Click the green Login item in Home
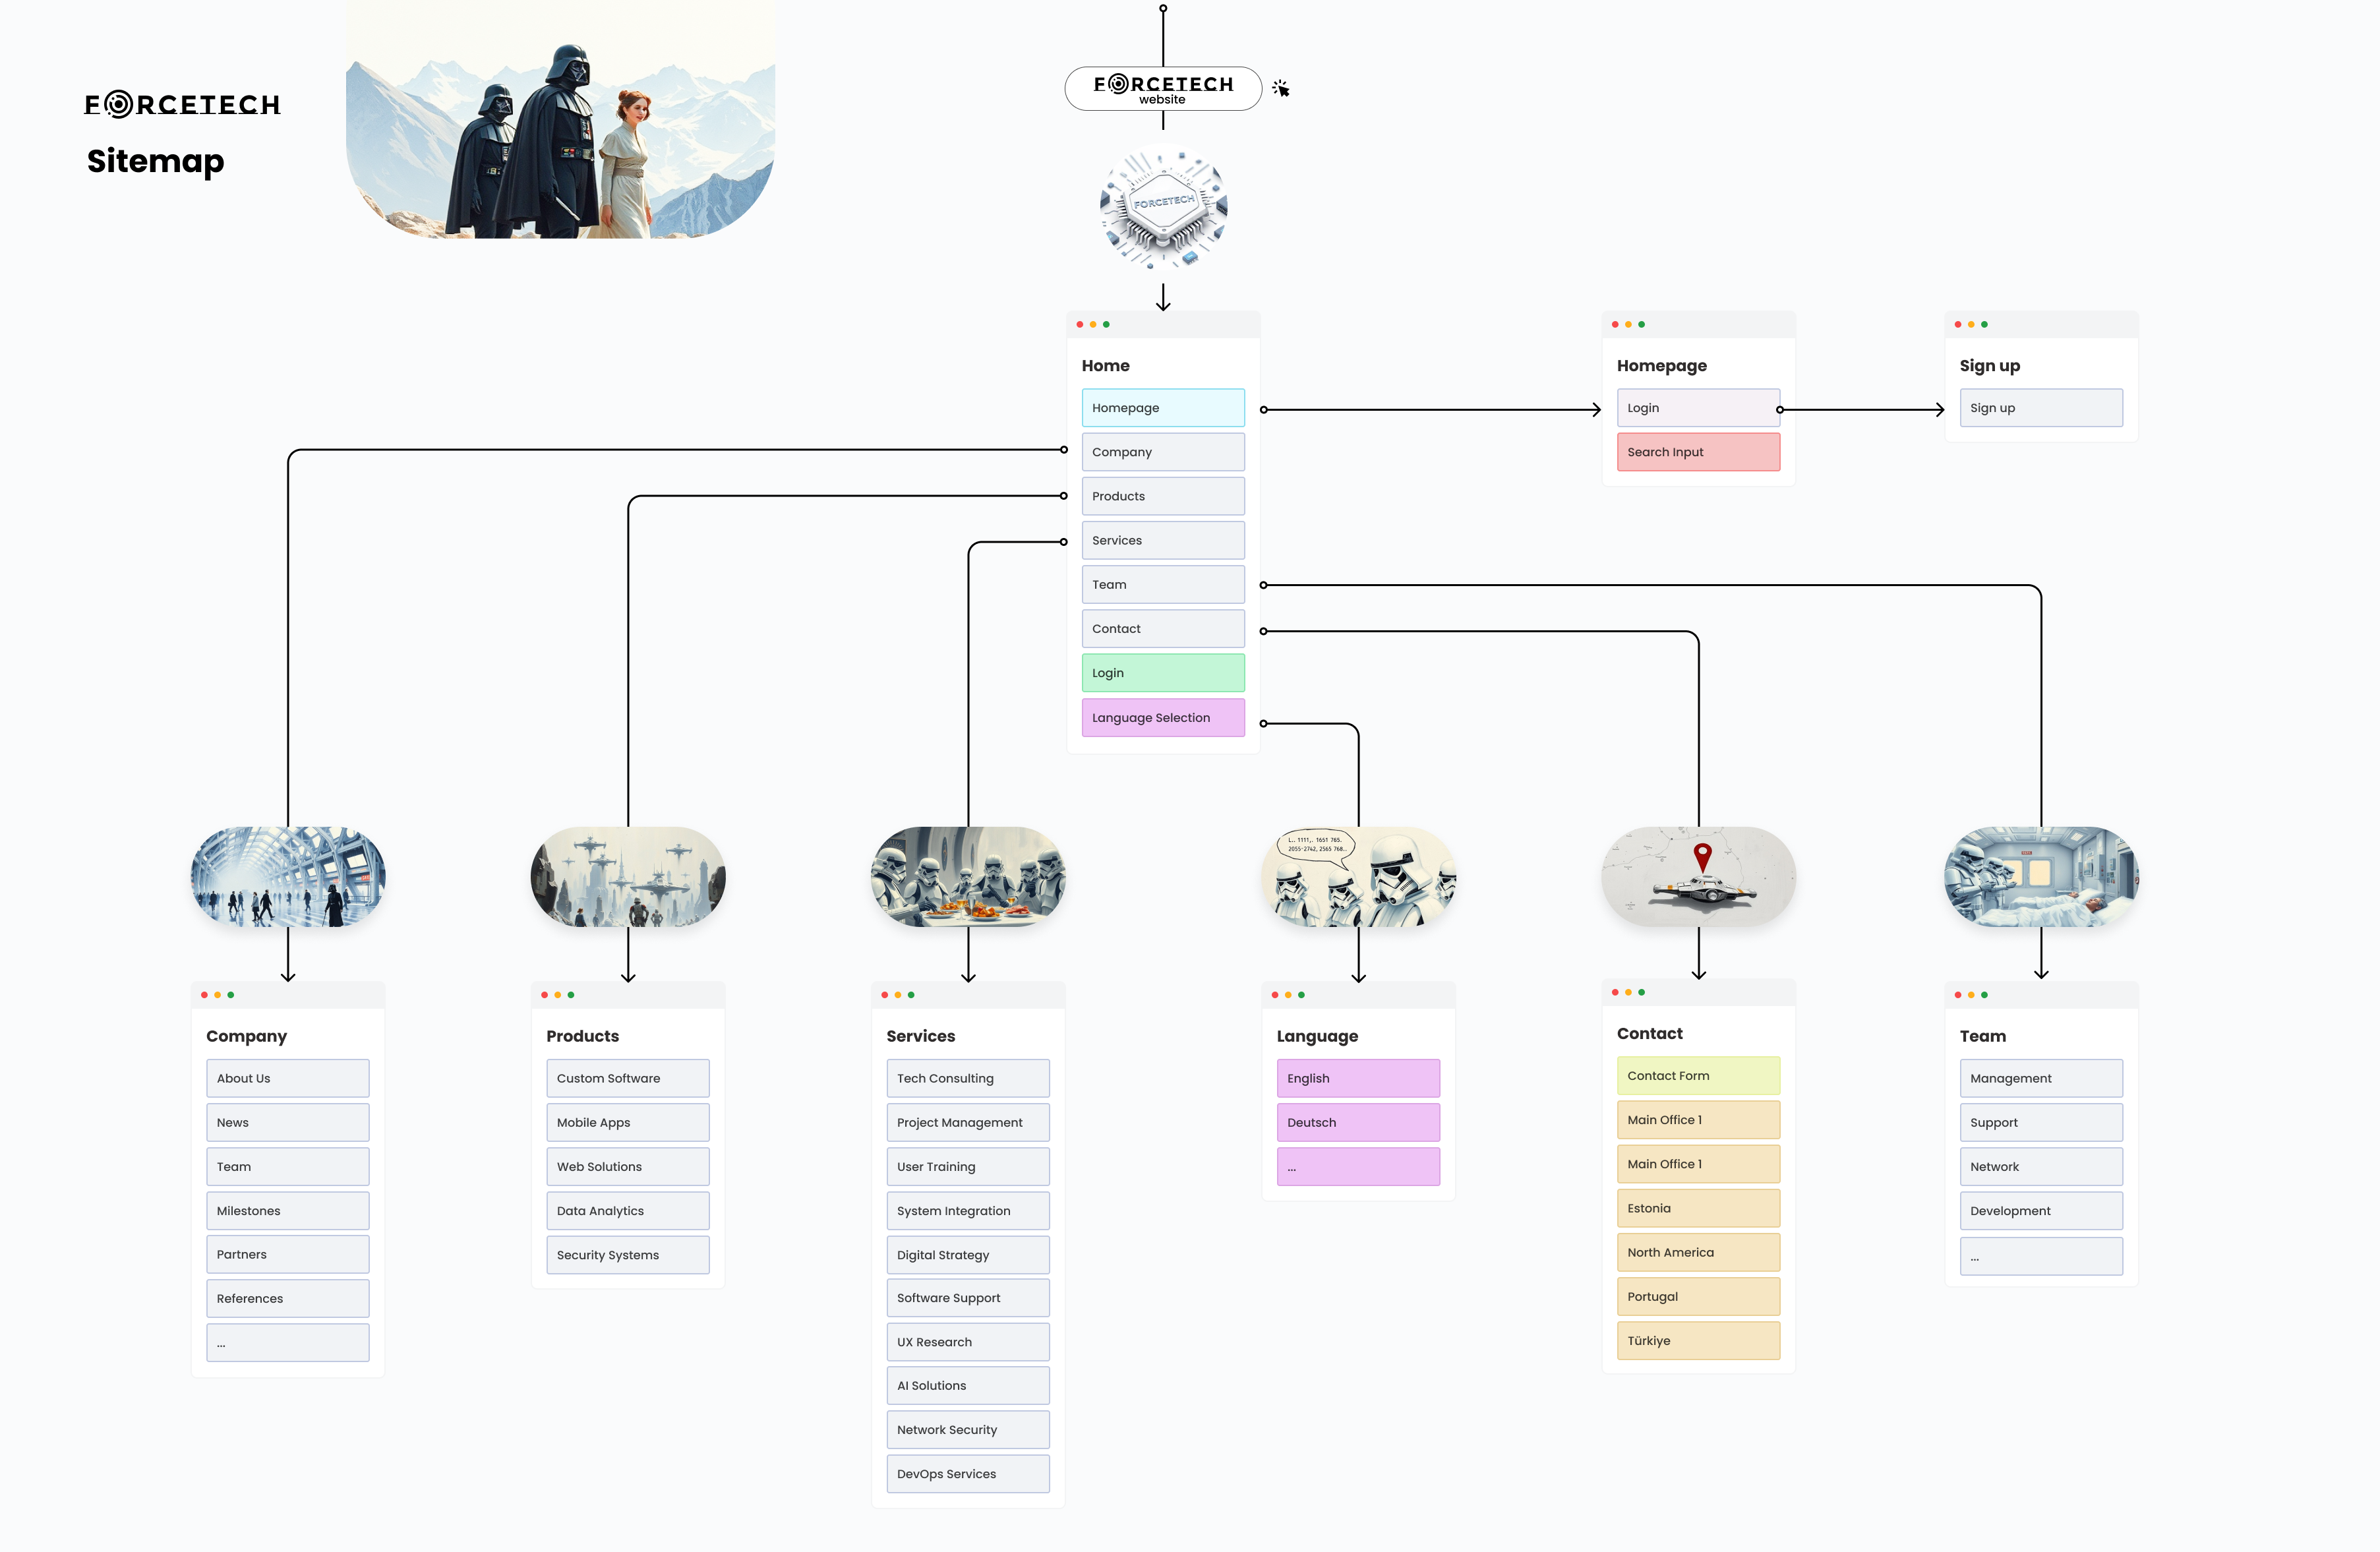The image size is (2380, 1552). pyautogui.click(x=1162, y=673)
